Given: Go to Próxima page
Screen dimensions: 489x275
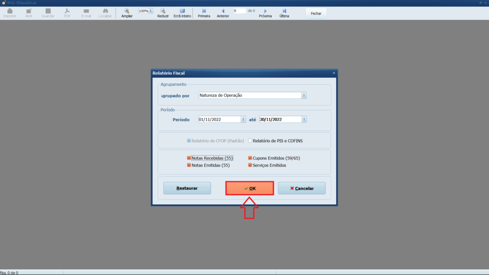Looking at the screenshot, I should [x=266, y=11].
